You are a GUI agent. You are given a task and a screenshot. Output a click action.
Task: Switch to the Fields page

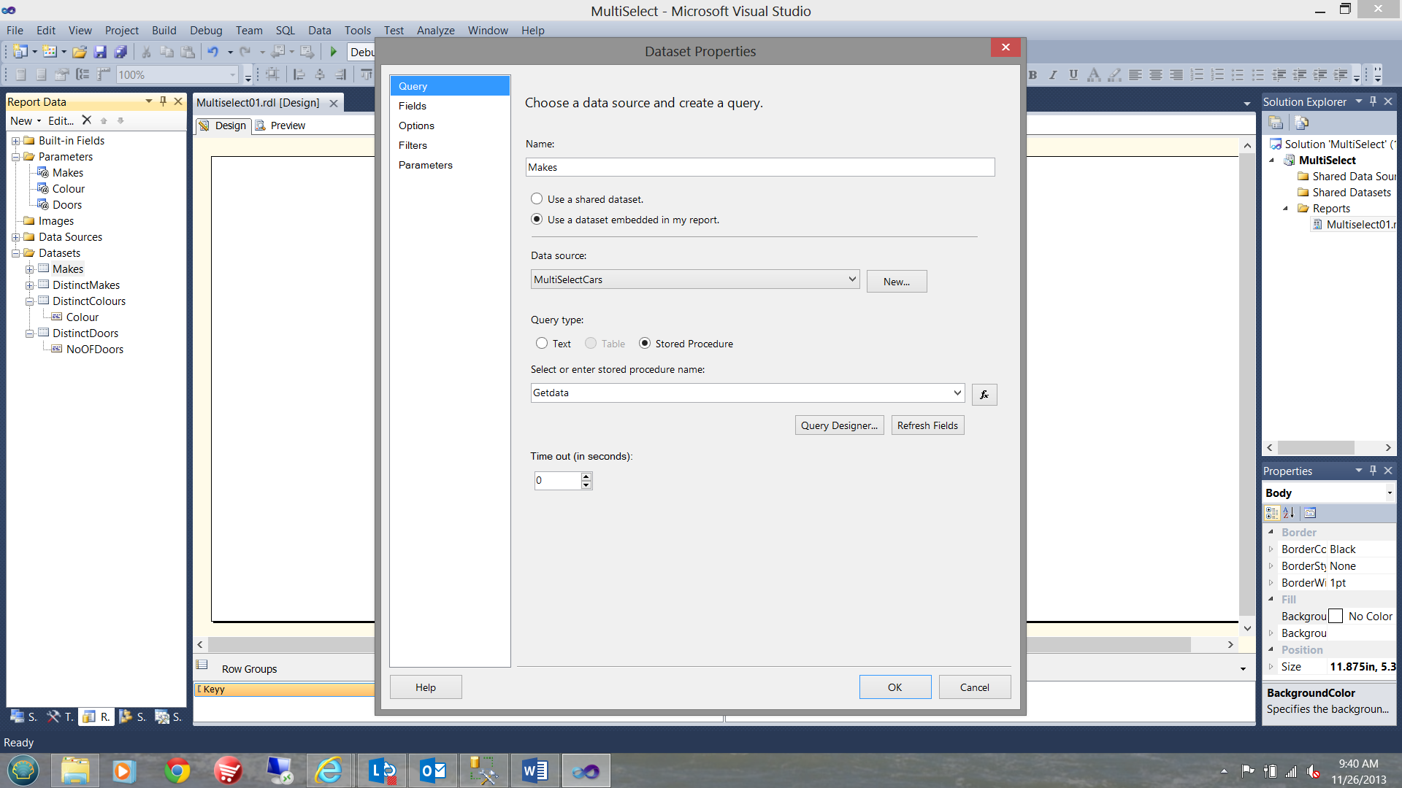point(413,106)
